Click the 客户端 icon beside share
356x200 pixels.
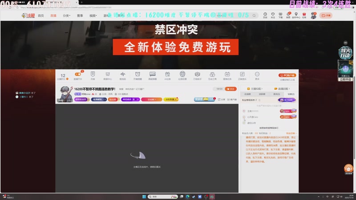(x=232, y=100)
